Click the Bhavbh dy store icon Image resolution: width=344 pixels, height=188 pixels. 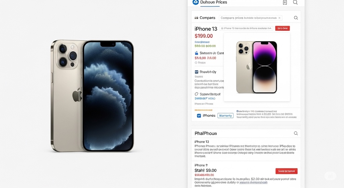pyautogui.click(x=197, y=72)
